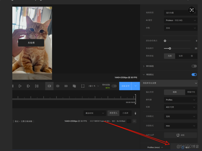
Task: Click the play button
Action: (20, 86)
